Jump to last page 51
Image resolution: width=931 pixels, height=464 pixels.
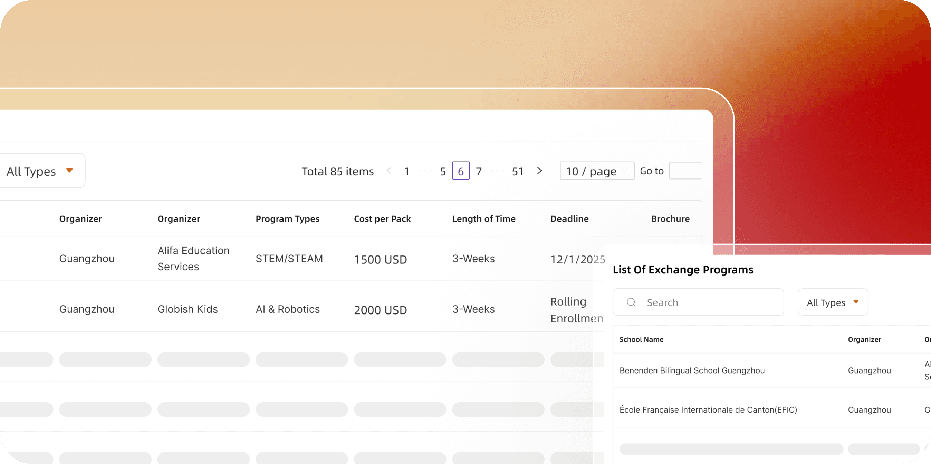tap(518, 171)
